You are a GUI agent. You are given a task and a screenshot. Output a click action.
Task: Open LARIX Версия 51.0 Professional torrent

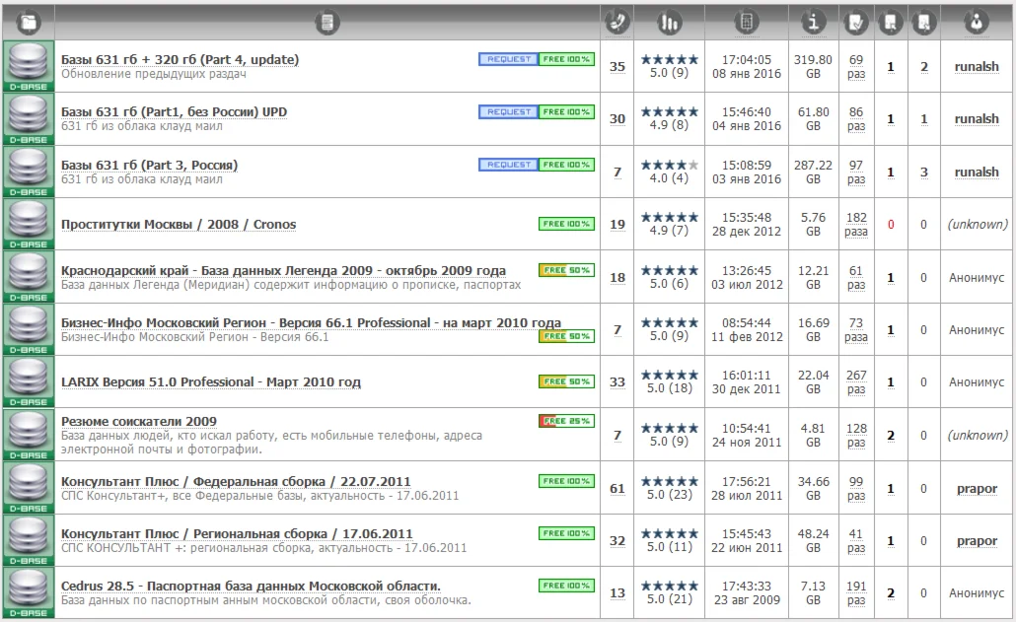click(x=210, y=381)
